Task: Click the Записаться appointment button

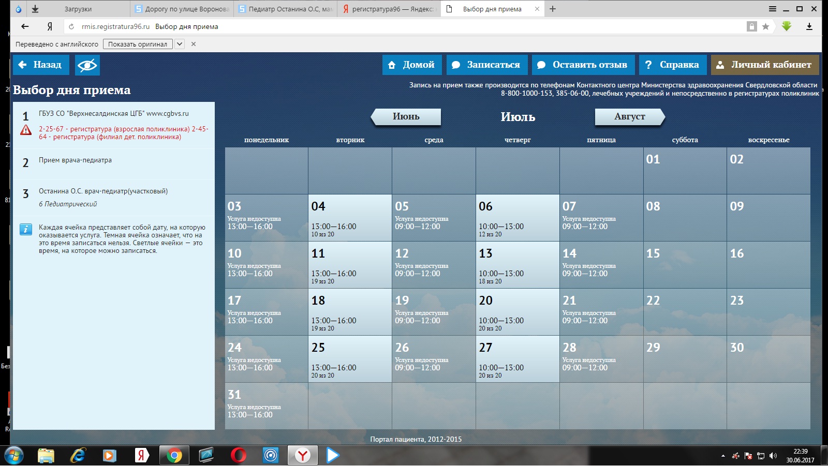Action: [486, 65]
